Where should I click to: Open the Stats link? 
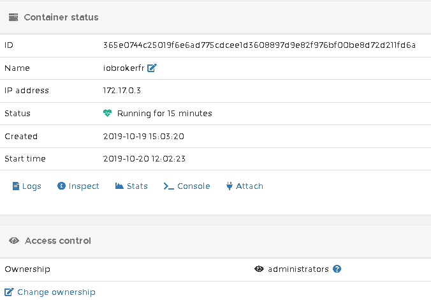(137, 186)
